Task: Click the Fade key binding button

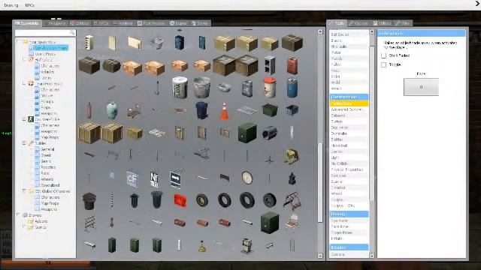Action: click(421, 87)
